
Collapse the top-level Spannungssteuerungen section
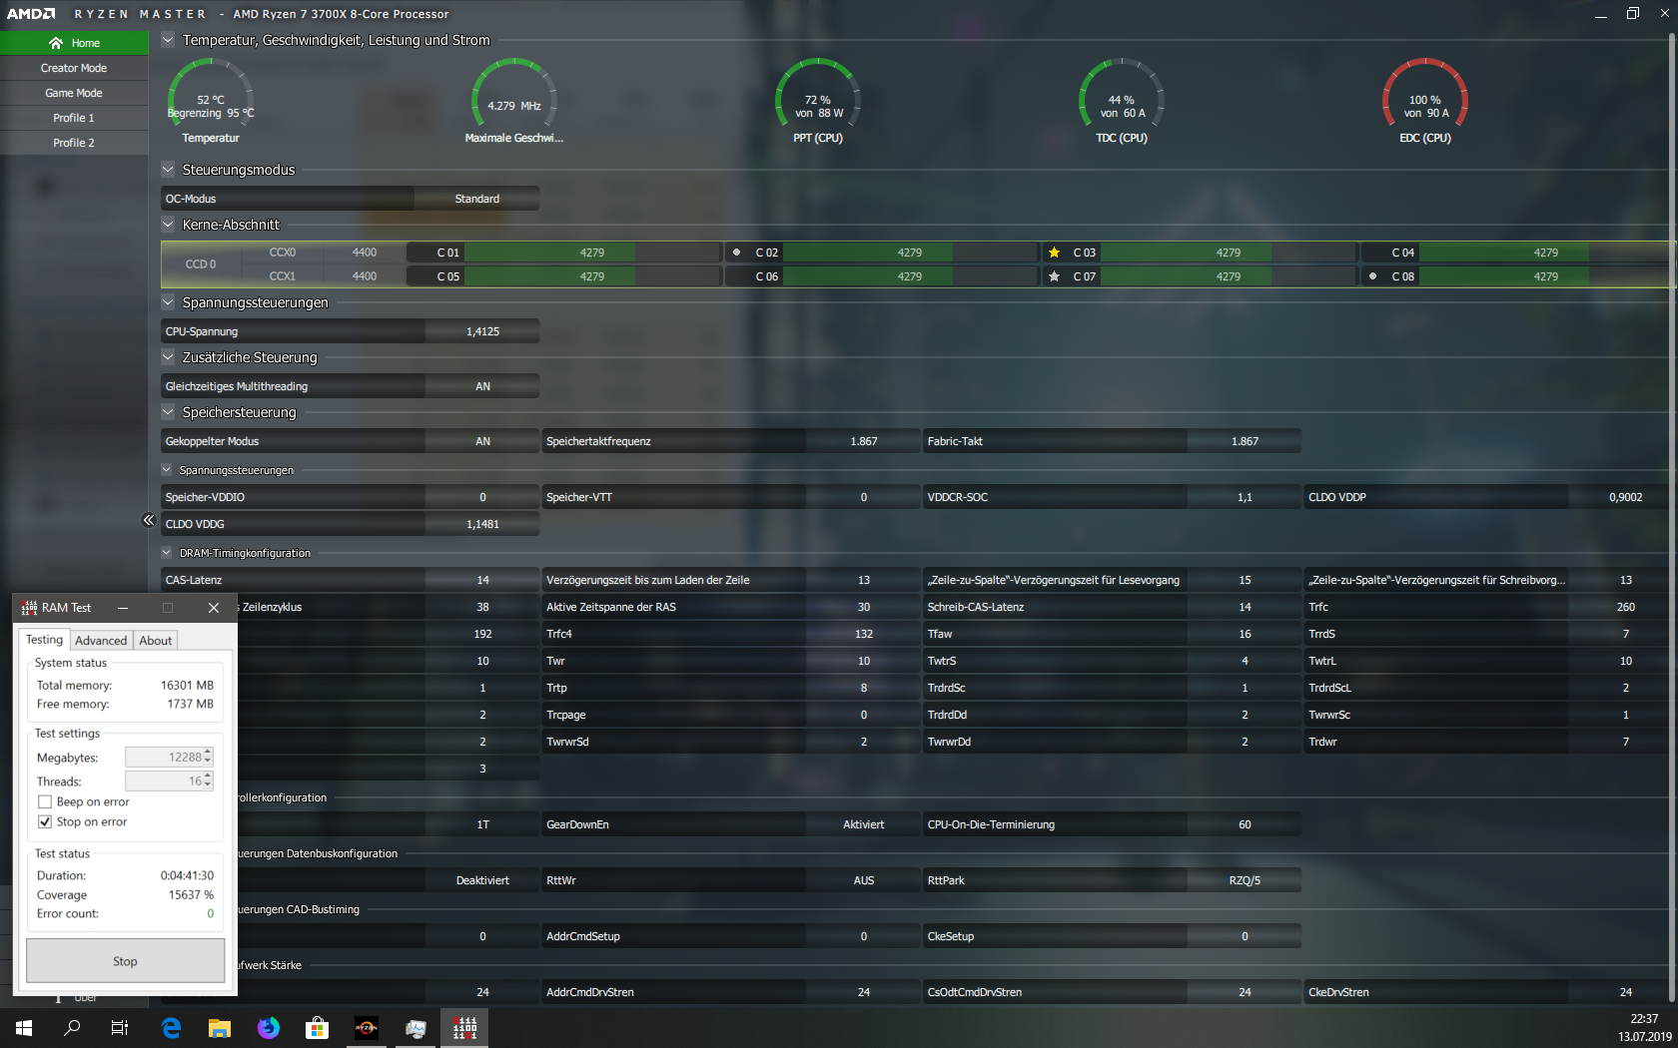pos(168,302)
